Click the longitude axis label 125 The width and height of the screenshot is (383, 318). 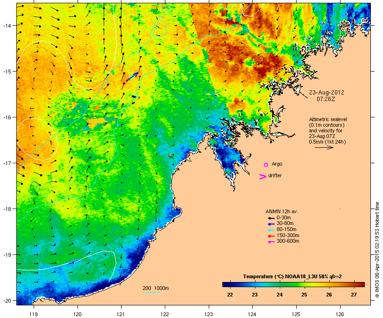[x=296, y=314]
